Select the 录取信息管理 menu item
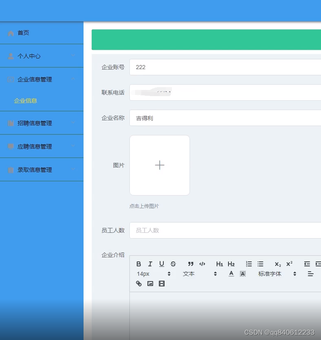The height and width of the screenshot is (340, 321). pos(42,169)
